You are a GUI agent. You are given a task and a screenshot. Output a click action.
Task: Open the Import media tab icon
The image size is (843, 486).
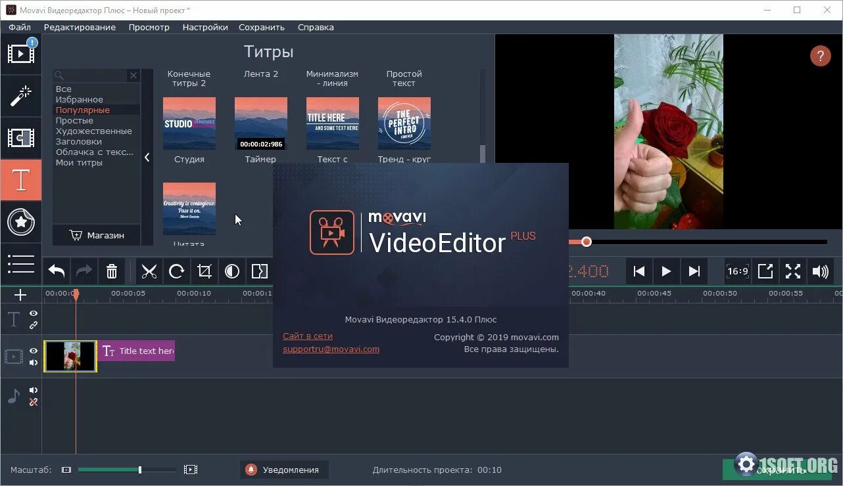[20, 54]
